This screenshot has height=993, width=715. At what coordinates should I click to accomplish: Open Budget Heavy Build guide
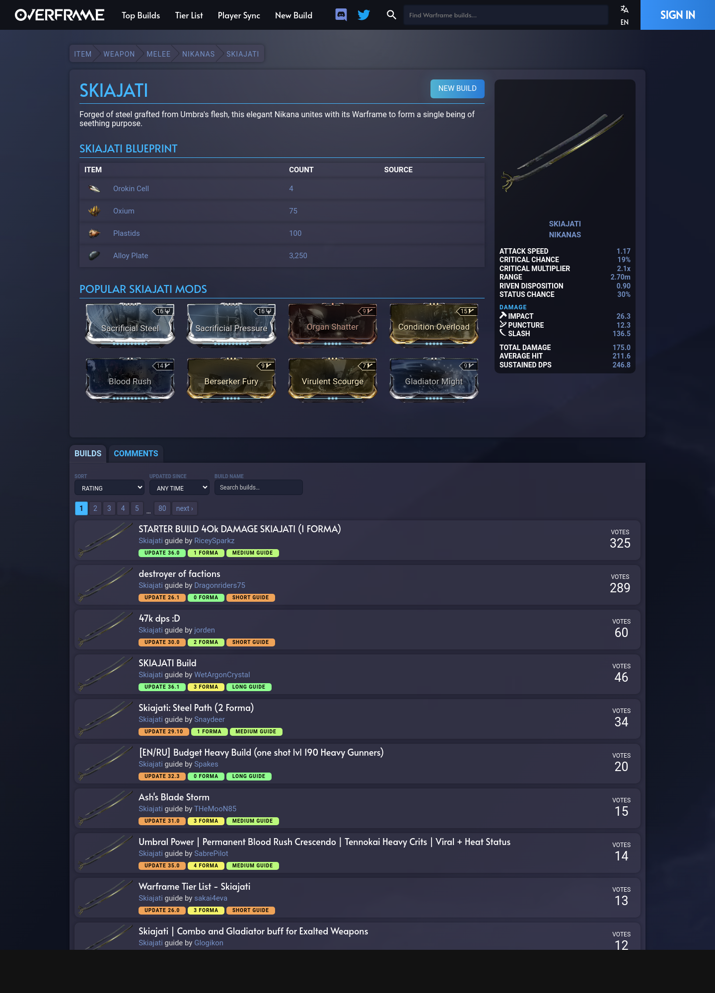click(261, 752)
